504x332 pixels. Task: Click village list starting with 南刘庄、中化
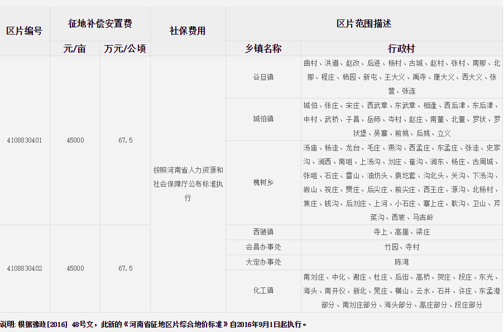[402, 291]
